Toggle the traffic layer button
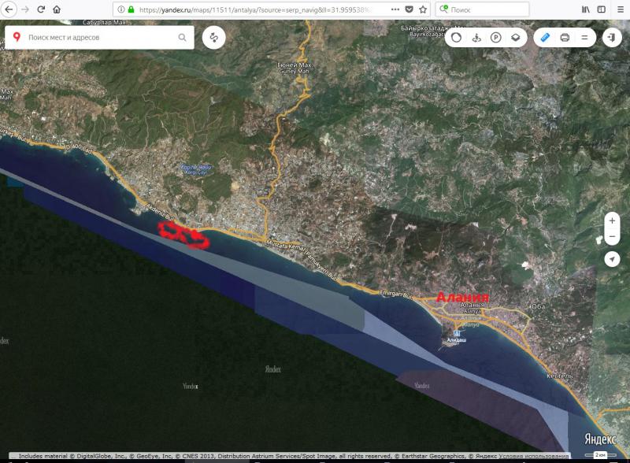This screenshot has height=463, width=630. coord(456,37)
